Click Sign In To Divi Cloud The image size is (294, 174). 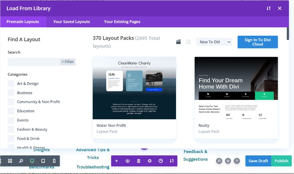coord(258,42)
